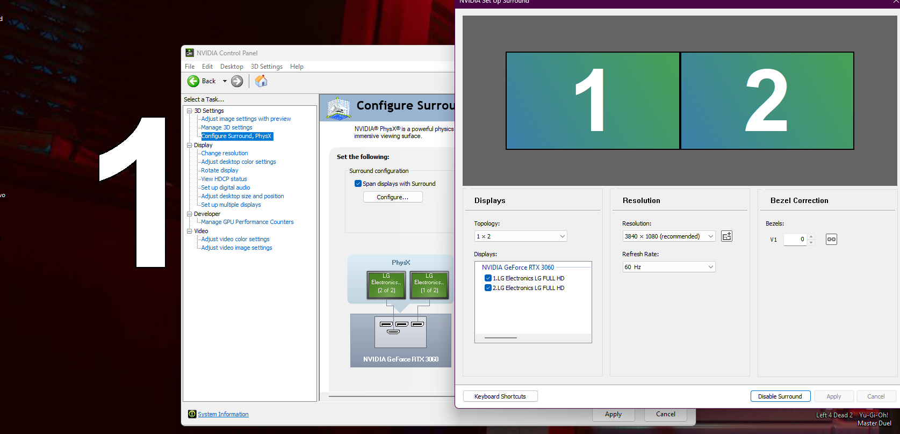Click the V1 bezel value input field

795,240
